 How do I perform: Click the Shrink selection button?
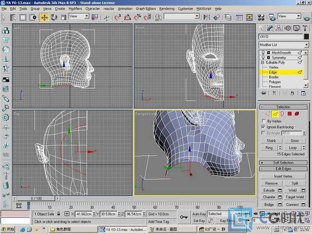[271, 140]
